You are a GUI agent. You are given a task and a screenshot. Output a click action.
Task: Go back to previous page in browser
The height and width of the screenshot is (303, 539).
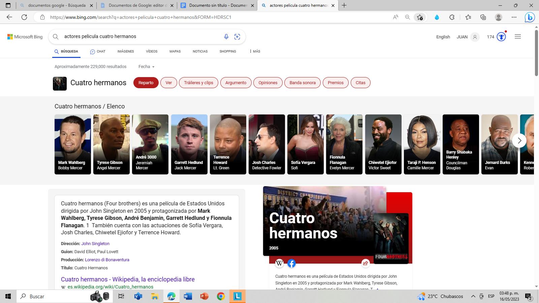(x=9, y=17)
